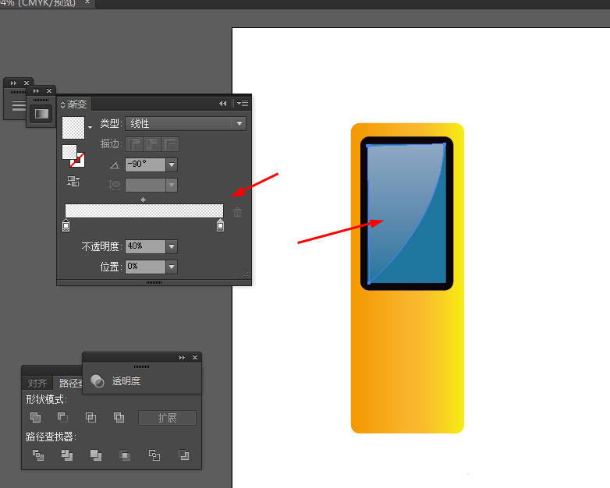Select the fill box in the Gradient panel
The image size is (610, 488).
coord(69,152)
